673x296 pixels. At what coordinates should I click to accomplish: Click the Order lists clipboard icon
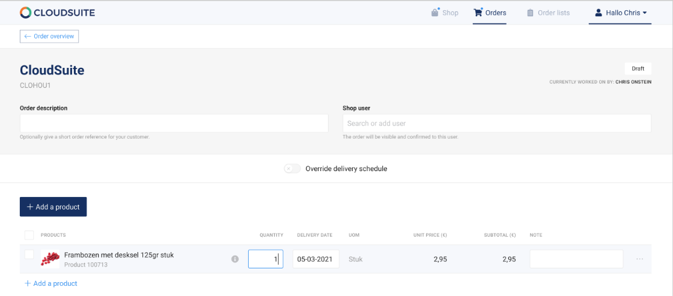530,13
